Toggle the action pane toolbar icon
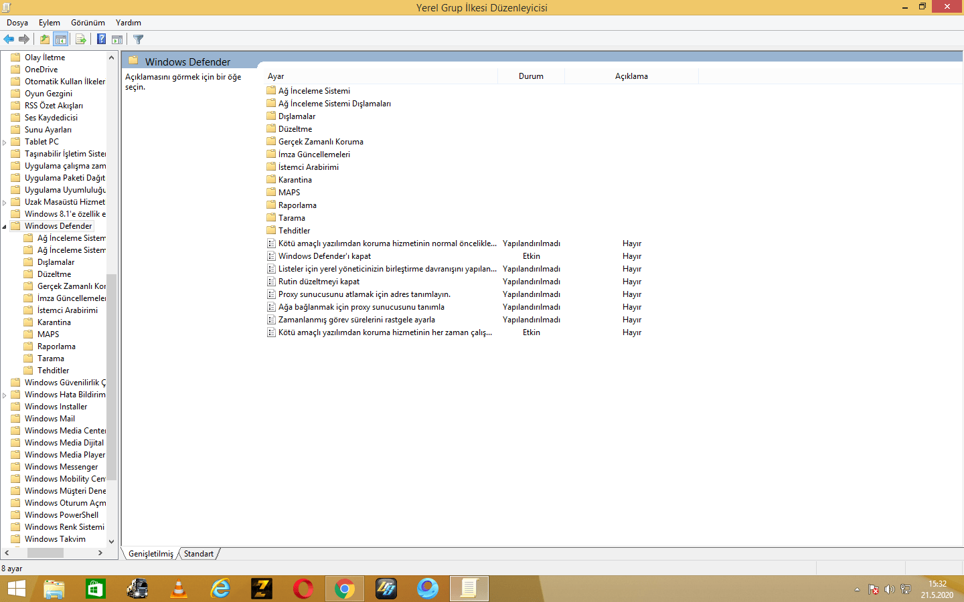 tap(117, 39)
